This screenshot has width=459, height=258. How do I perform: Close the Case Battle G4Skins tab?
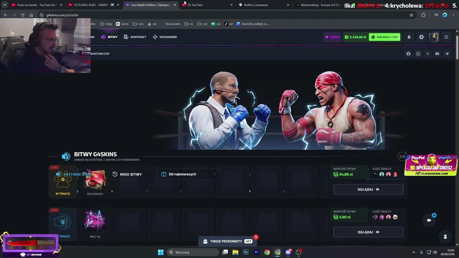[x=175, y=5]
